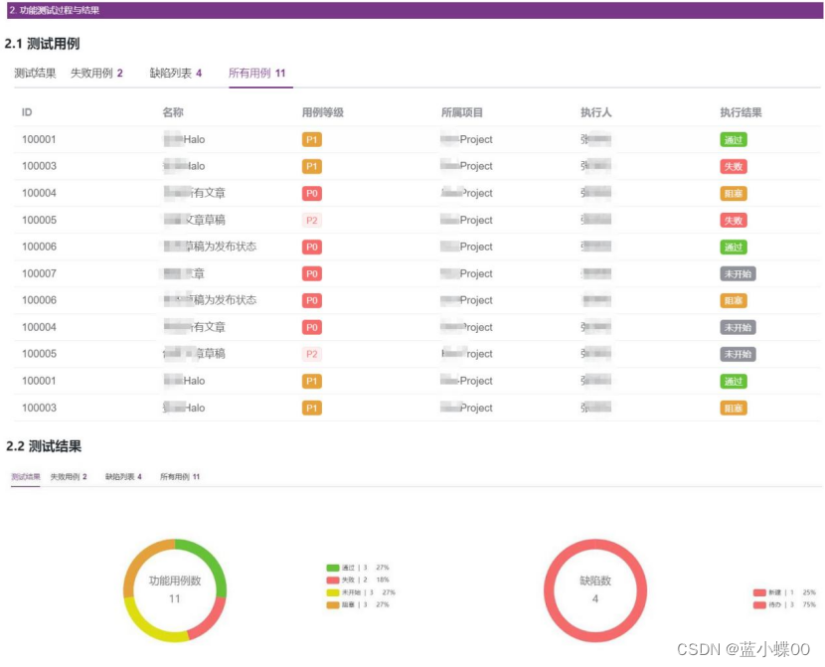The height and width of the screenshot is (667, 825).
Task: Click the 未开始 badge on row 100005
Action: tap(737, 353)
